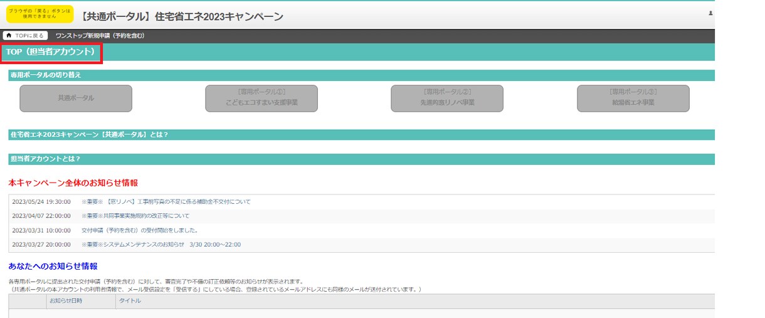Viewport: 765px width, 318px height.
Task: Click the タイトル column header
Action: (x=130, y=301)
